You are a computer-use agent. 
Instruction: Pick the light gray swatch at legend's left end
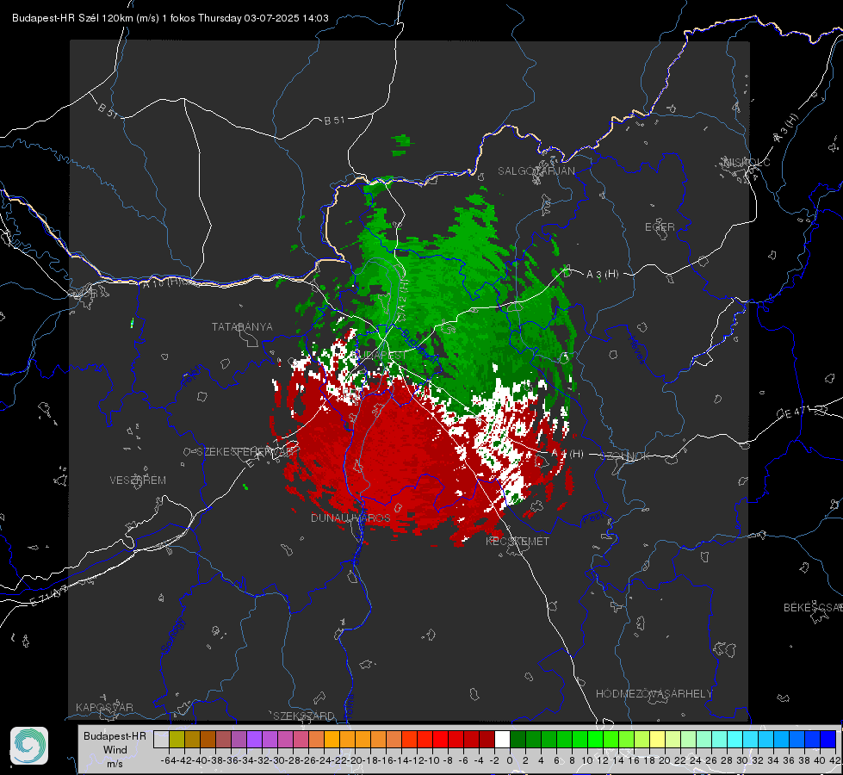coord(161,739)
